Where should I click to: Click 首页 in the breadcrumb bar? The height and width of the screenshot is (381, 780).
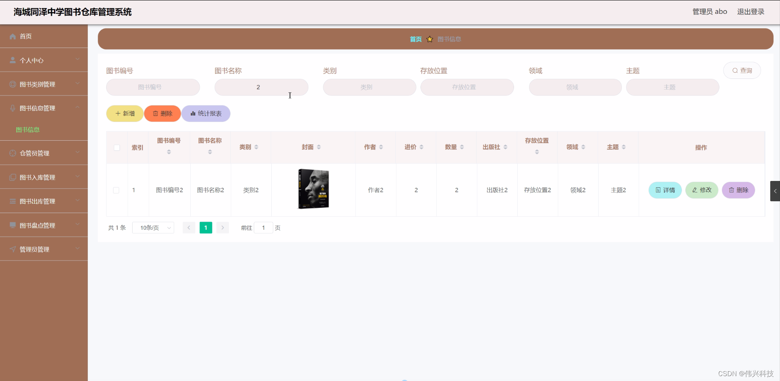pyautogui.click(x=416, y=39)
